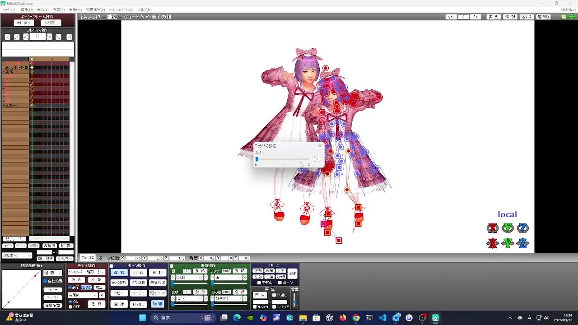Viewport: 578px width, 325px height.
Task: Toggle モデル checkbox in view panel
Action: [x=259, y=283]
